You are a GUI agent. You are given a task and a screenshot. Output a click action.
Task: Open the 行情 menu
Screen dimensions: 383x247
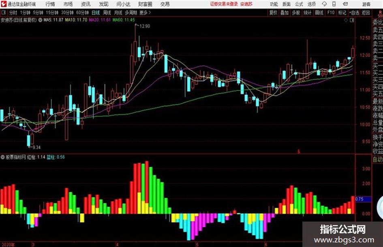click(50, 4)
